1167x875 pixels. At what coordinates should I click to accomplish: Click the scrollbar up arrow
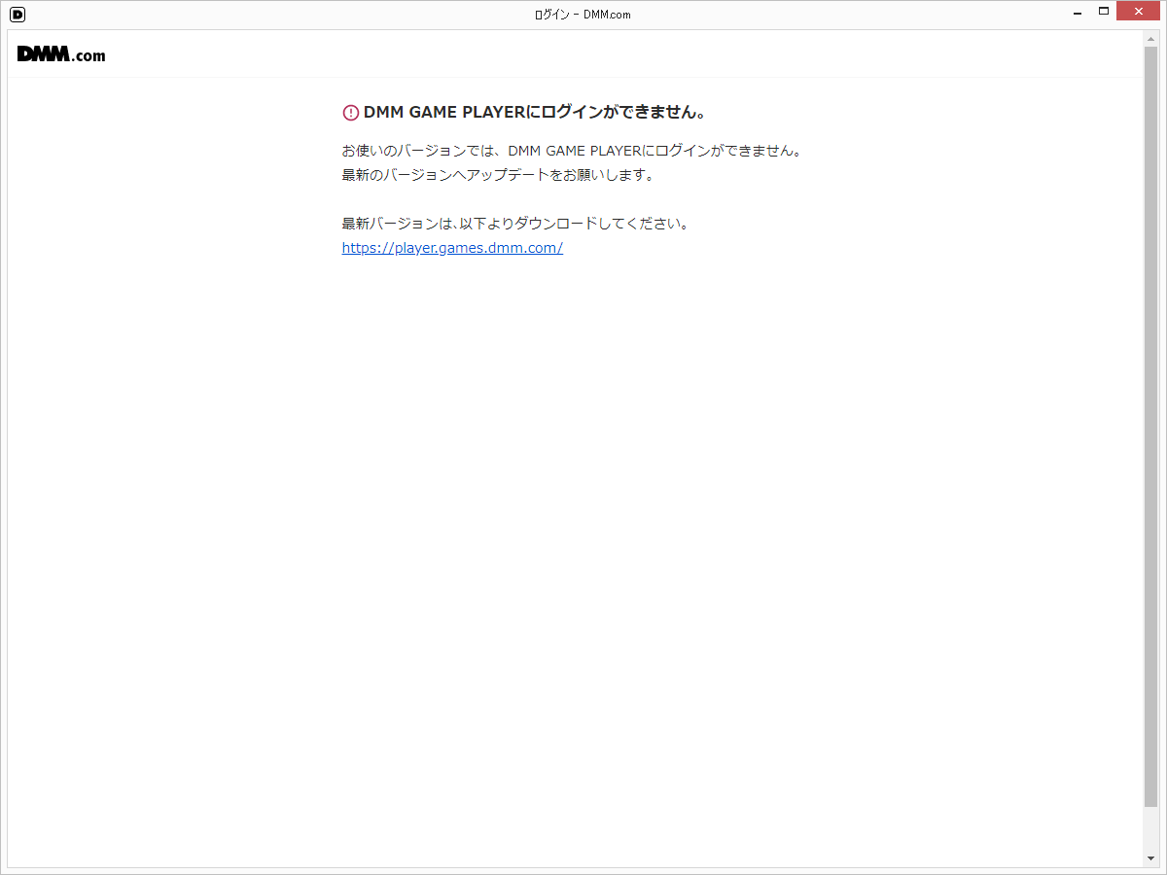click(x=1150, y=39)
